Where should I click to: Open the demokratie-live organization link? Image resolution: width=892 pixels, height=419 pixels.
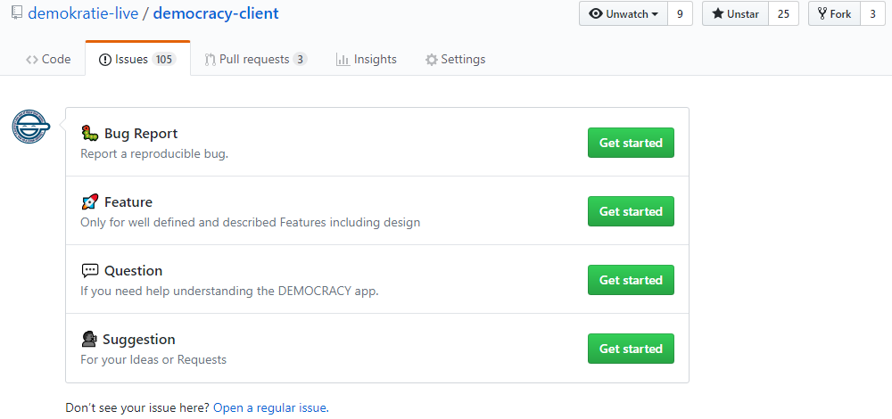[83, 14]
